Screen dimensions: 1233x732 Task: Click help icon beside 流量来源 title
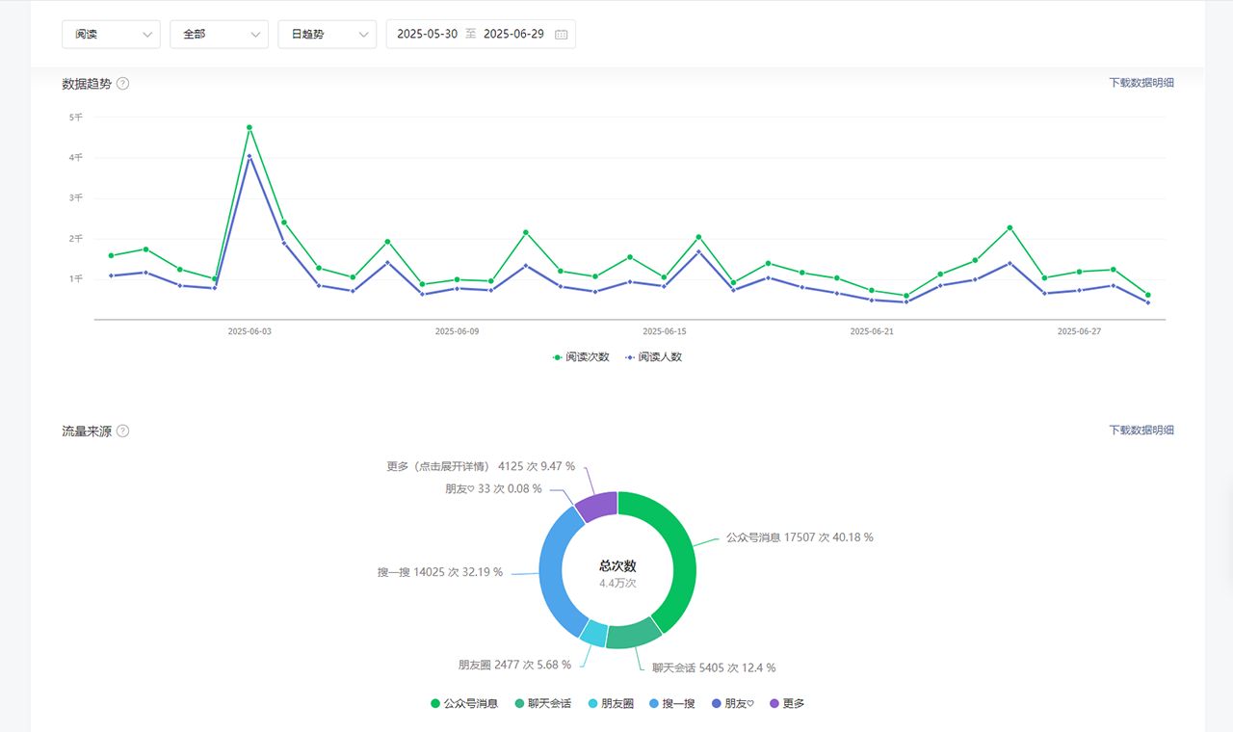pos(122,431)
